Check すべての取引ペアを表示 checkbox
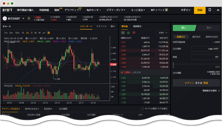Image resolution: width=222 pixels, height=134 pixels. [142, 109]
